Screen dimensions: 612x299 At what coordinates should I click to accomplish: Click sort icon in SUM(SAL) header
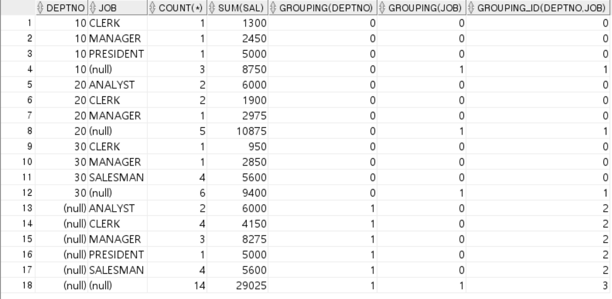coord(212,8)
